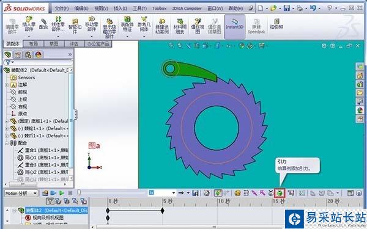Create a New Motion Study (新建运动算例)
Image resolution: width=367 pixels, height=229 pixels.
click(162, 26)
